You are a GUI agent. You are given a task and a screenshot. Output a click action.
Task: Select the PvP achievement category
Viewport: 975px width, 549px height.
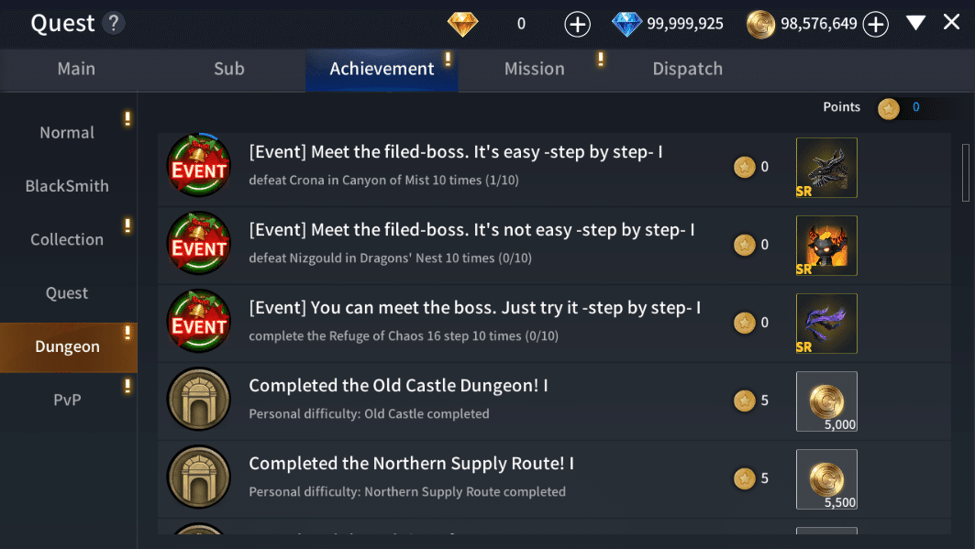pos(67,400)
